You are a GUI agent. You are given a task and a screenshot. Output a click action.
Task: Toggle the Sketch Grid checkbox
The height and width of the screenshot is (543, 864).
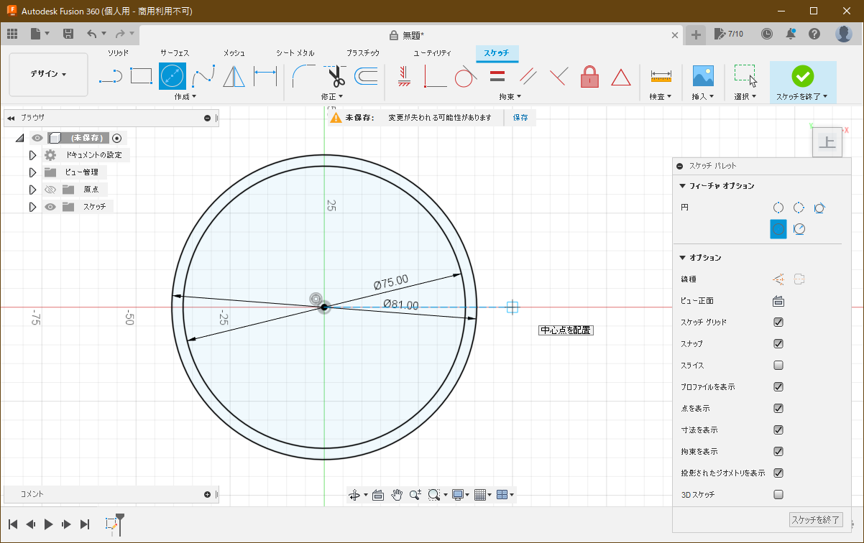[778, 322]
